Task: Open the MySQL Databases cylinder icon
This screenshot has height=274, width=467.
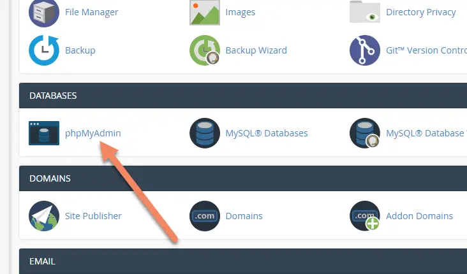Action: tap(205, 133)
